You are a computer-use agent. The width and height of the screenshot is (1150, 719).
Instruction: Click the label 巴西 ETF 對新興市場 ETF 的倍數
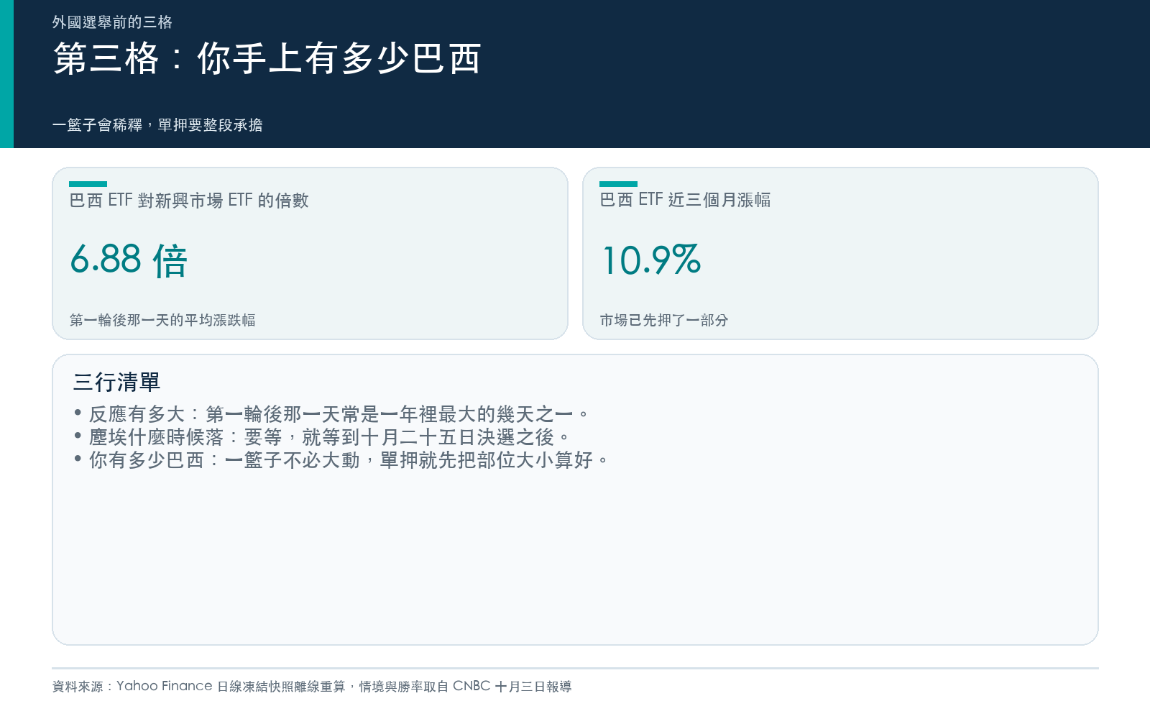pos(189,201)
